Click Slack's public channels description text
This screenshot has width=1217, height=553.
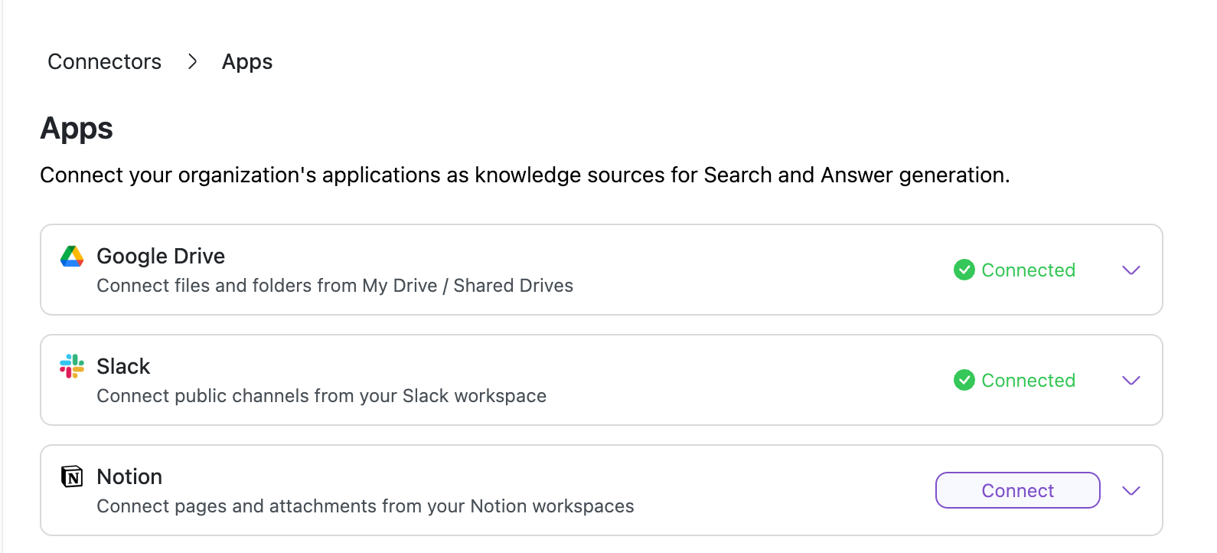(321, 396)
